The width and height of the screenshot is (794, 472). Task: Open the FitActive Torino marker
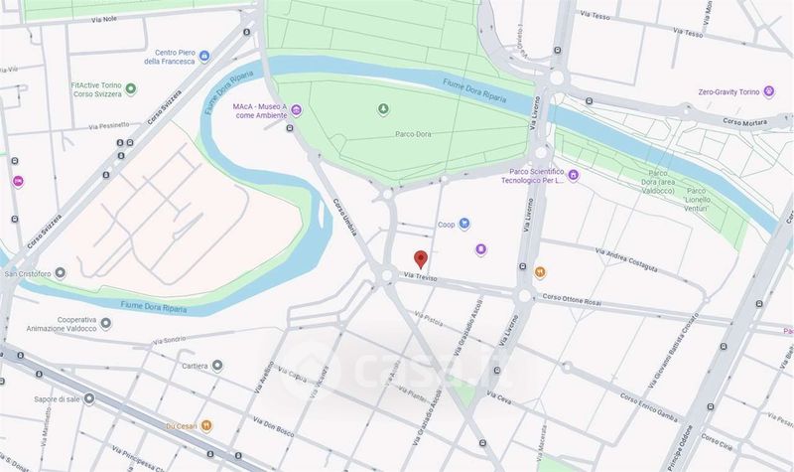pyautogui.click(x=131, y=88)
